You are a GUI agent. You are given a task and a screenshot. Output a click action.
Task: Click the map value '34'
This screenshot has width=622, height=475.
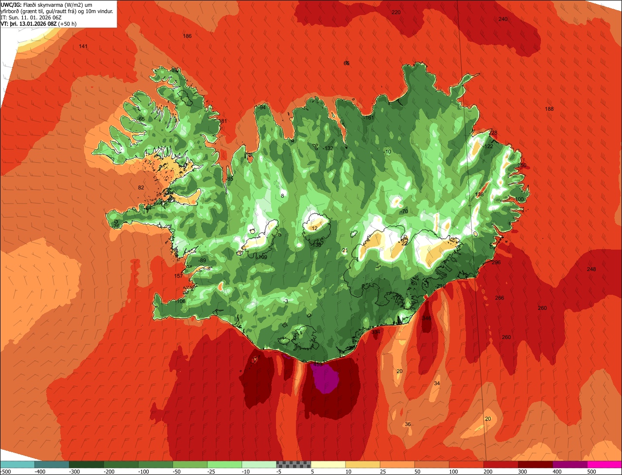click(x=437, y=383)
